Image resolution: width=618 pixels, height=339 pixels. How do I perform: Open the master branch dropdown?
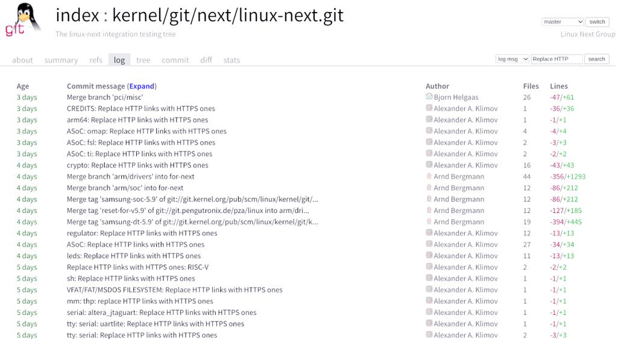(x=563, y=22)
